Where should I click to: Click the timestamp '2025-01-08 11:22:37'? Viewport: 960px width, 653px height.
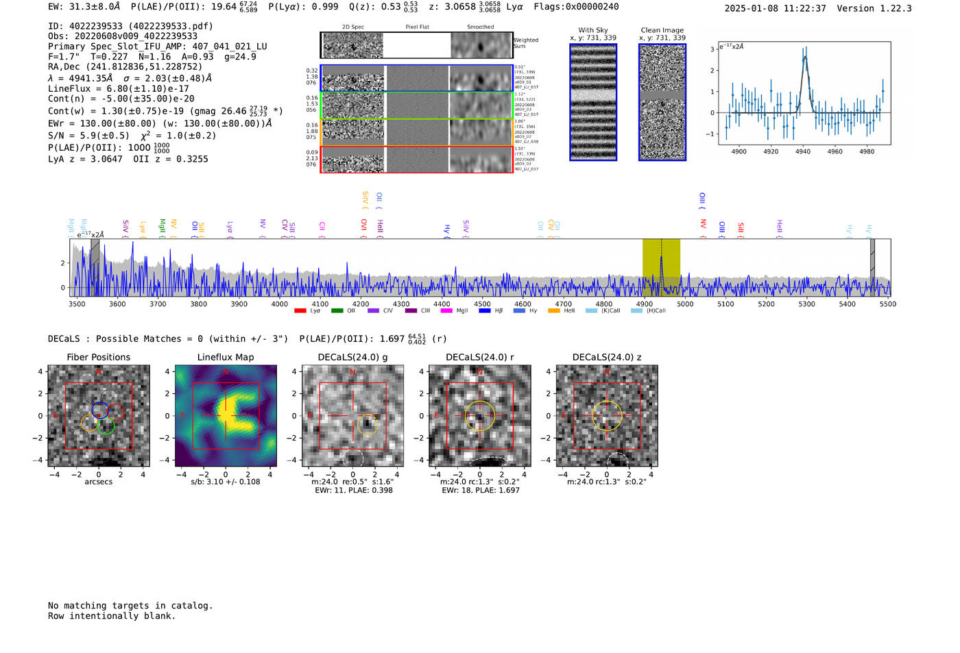[x=776, y=8]
